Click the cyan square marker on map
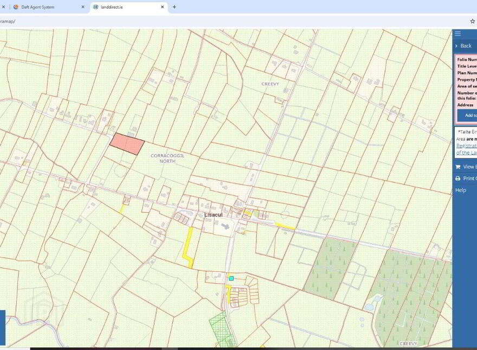 pos(231,278)
